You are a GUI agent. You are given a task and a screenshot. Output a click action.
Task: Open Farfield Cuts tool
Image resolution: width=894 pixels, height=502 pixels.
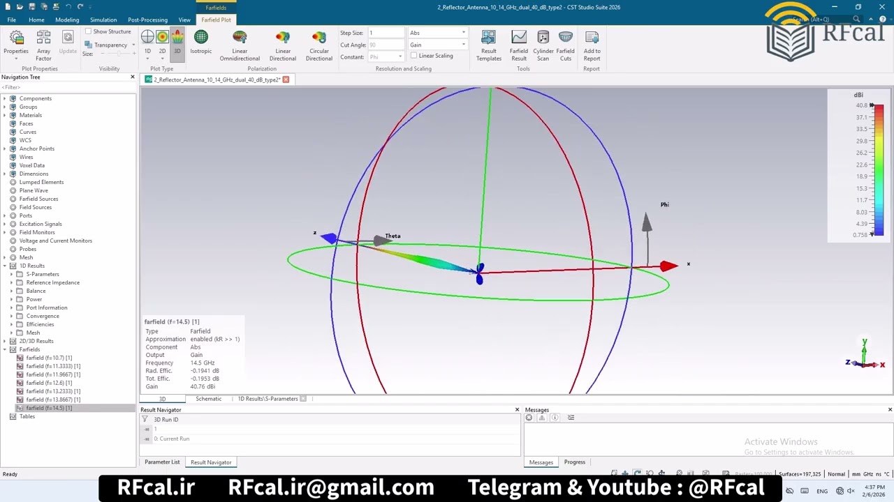[566, 46]
